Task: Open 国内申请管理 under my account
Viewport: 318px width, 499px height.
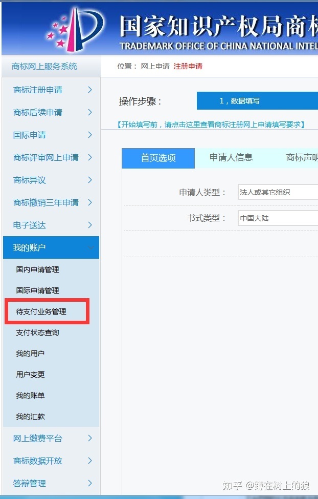Action: click(x=37, y=269)
